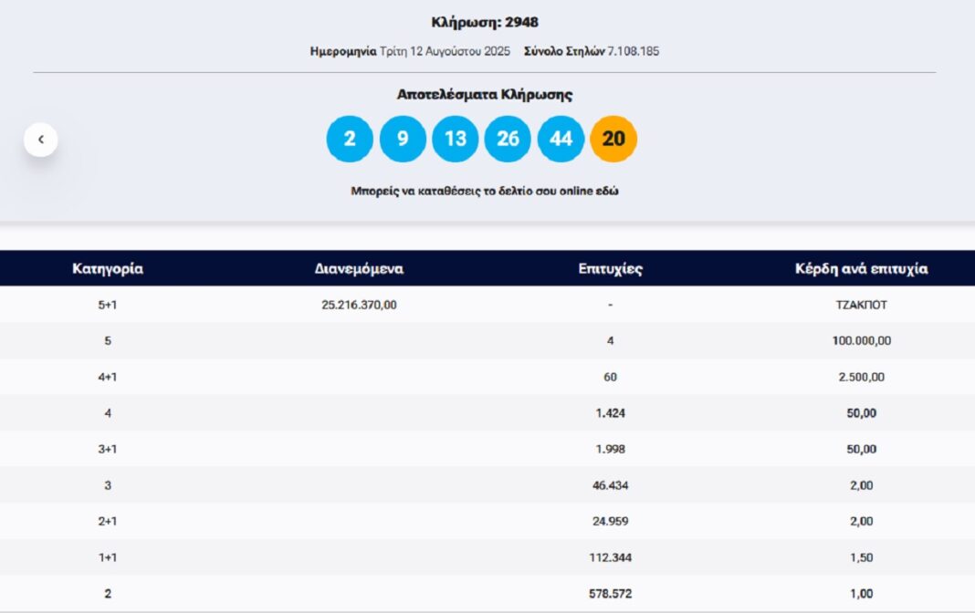Click the 25.216.370,00 jackpot amount
The image size is (975, 613).
359,305
